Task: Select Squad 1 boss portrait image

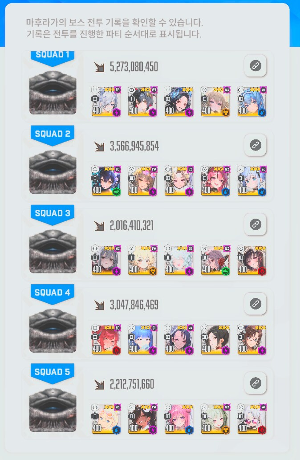Action: [x=53, y=93]
